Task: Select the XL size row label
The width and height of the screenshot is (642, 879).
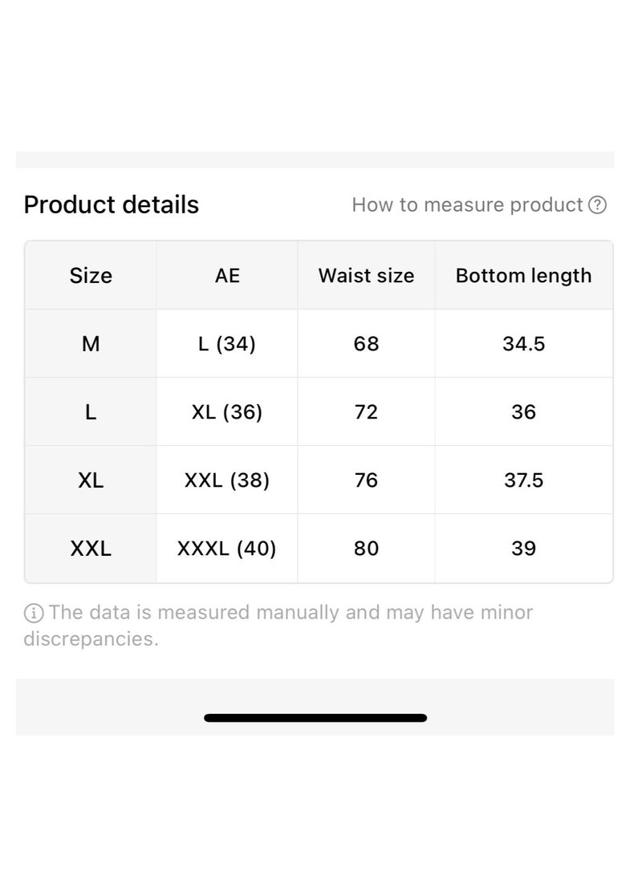Action: tap(91, 480)
